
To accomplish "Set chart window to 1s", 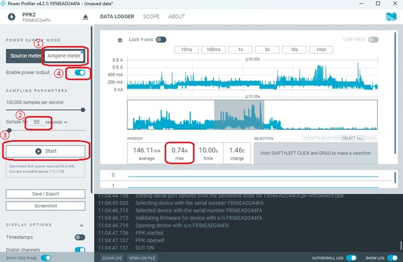I will coord(241,50).
